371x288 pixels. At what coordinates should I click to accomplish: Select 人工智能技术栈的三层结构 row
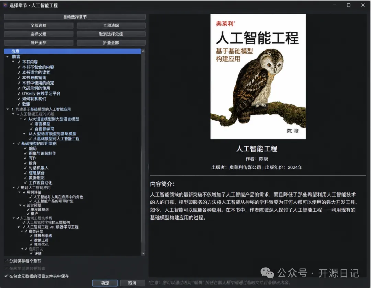click(48, 222)
